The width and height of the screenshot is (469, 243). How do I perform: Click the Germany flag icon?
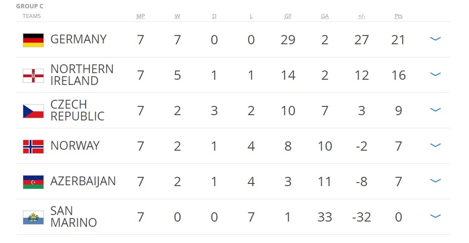click(x=33, y=40)
